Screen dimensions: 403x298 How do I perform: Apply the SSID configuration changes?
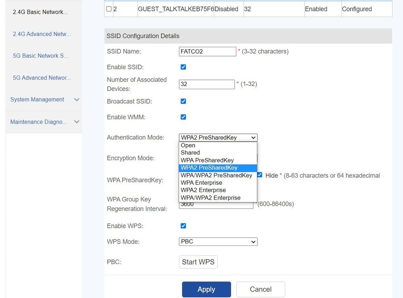(206, 289)
